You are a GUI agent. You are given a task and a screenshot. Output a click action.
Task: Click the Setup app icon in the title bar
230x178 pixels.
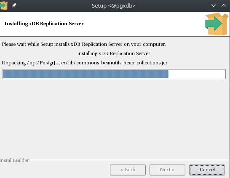tap(4, 5)
